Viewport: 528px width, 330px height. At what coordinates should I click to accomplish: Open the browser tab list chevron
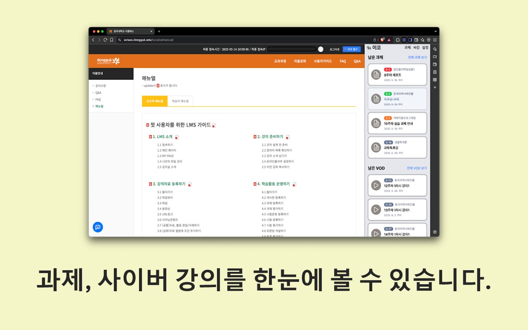(436, 31)
